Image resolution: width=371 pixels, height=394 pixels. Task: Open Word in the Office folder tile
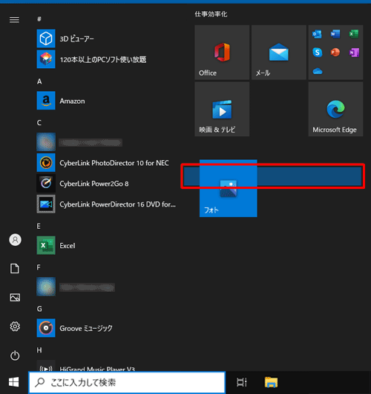(335, 34)
